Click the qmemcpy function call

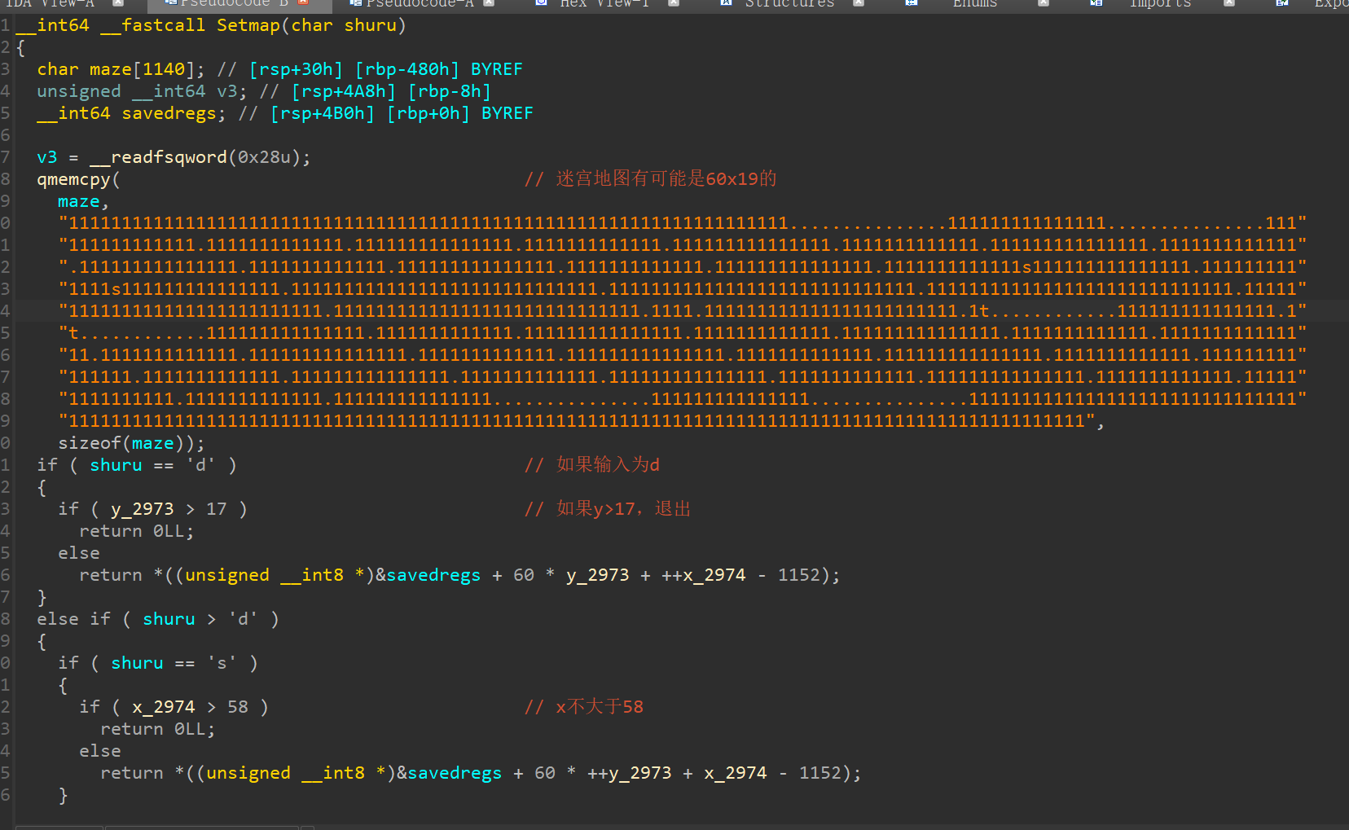(x=73, y=179)
